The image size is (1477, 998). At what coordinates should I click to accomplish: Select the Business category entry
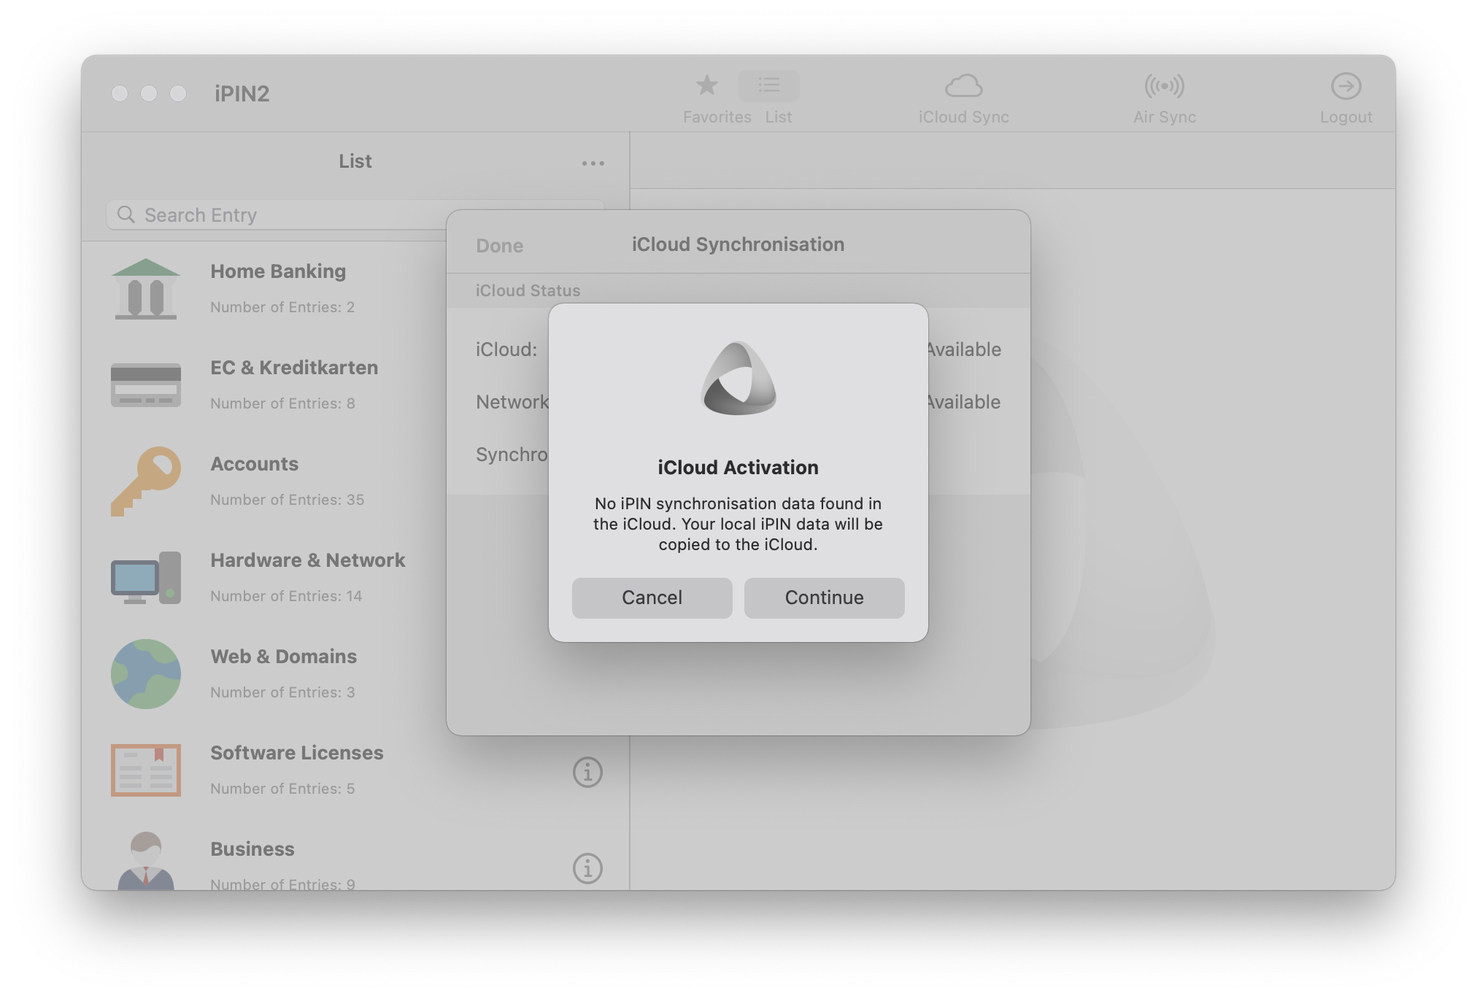click(252, 849)
